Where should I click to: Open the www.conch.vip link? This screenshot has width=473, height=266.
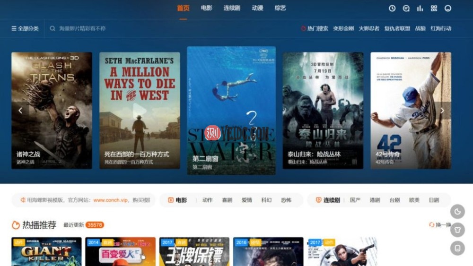pos(110,200)
